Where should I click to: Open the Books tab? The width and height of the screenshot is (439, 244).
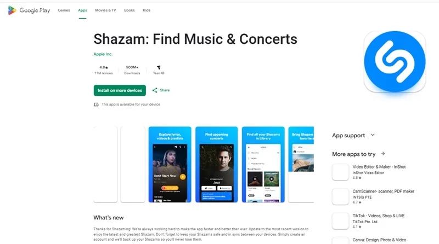[130, 10]
